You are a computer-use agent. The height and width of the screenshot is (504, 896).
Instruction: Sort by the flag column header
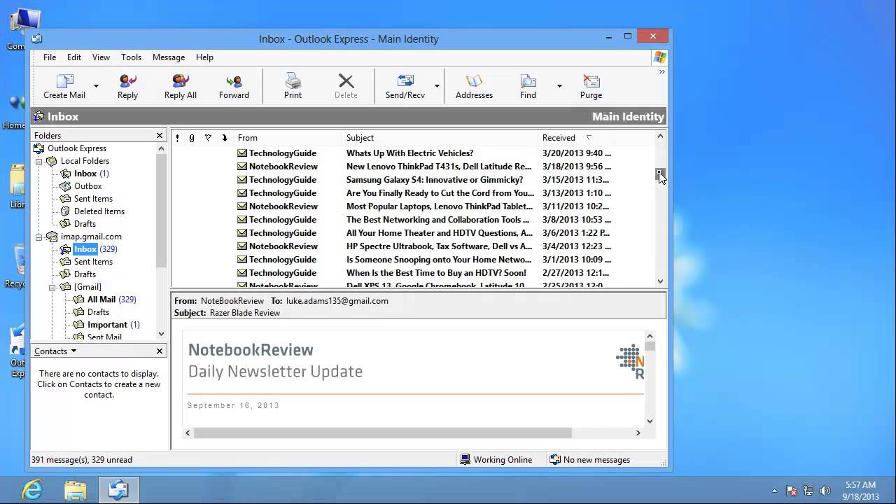[208, 138]
